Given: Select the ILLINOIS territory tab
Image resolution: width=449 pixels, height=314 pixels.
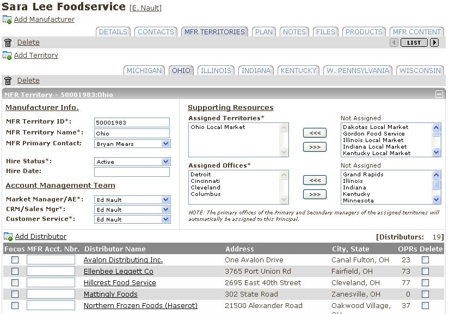Looking at the screenshot, I should (216, 71).
